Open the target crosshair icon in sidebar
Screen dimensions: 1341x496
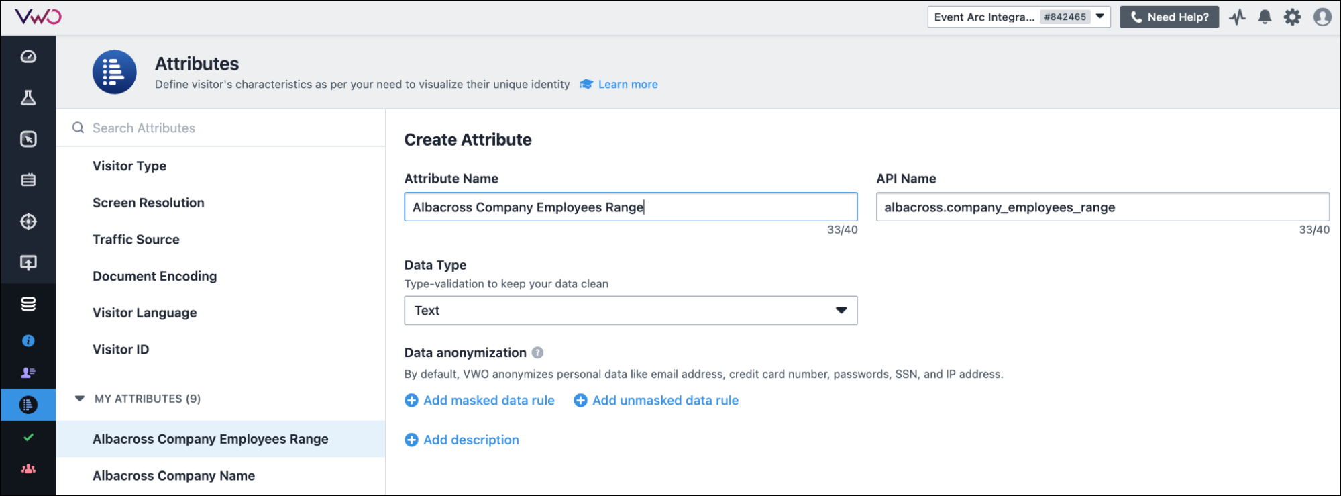pos(28,221)
